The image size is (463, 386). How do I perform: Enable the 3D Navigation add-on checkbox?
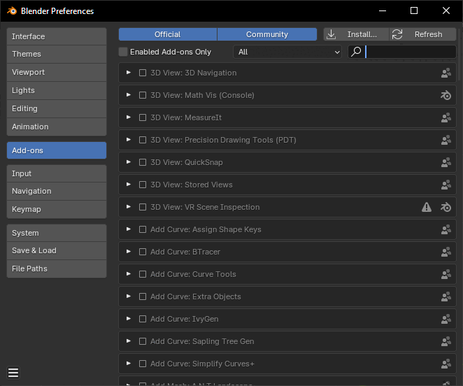[x=143, y=73]
